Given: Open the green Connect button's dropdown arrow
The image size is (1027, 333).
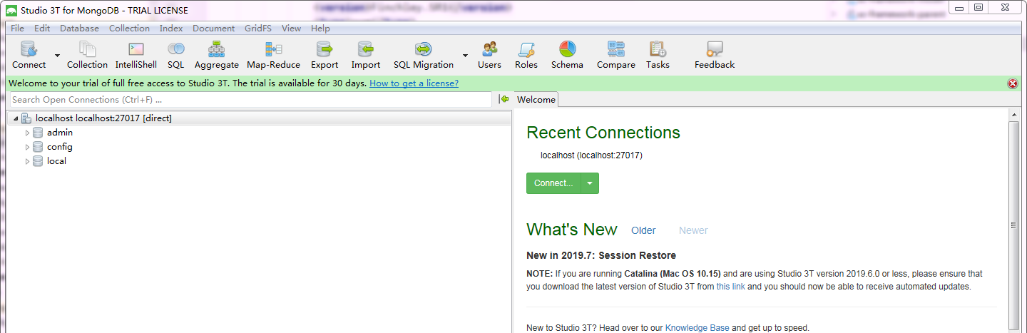Looking at the screenshot, I should (590, 183).
